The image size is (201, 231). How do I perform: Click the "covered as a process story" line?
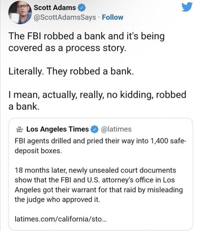tap(66, 48)
